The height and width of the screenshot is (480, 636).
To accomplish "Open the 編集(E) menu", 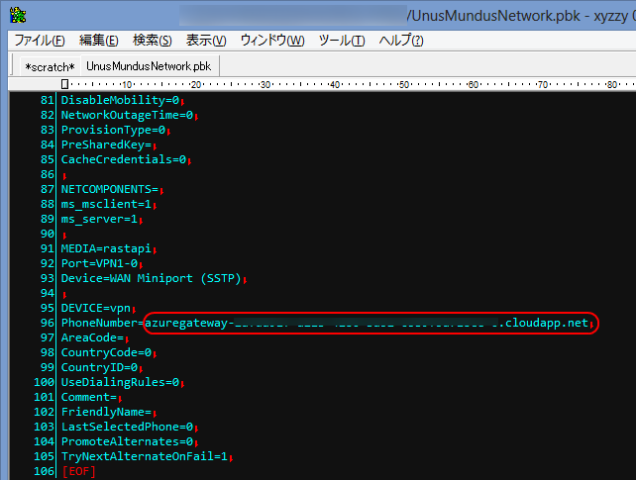I will pyautogui.click(x=98, y=41).
